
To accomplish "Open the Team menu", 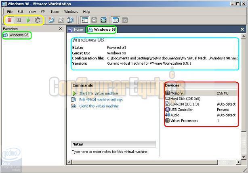I will pos(55,12).
